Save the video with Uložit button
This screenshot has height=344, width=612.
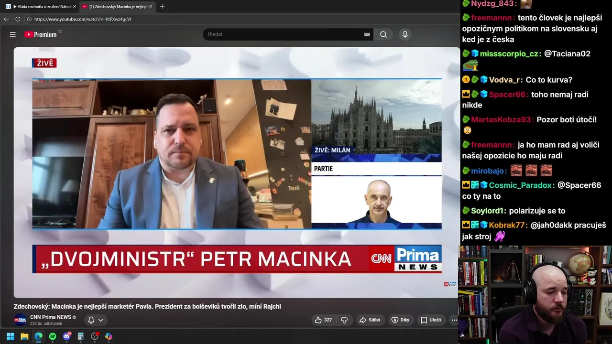(431, 320)
